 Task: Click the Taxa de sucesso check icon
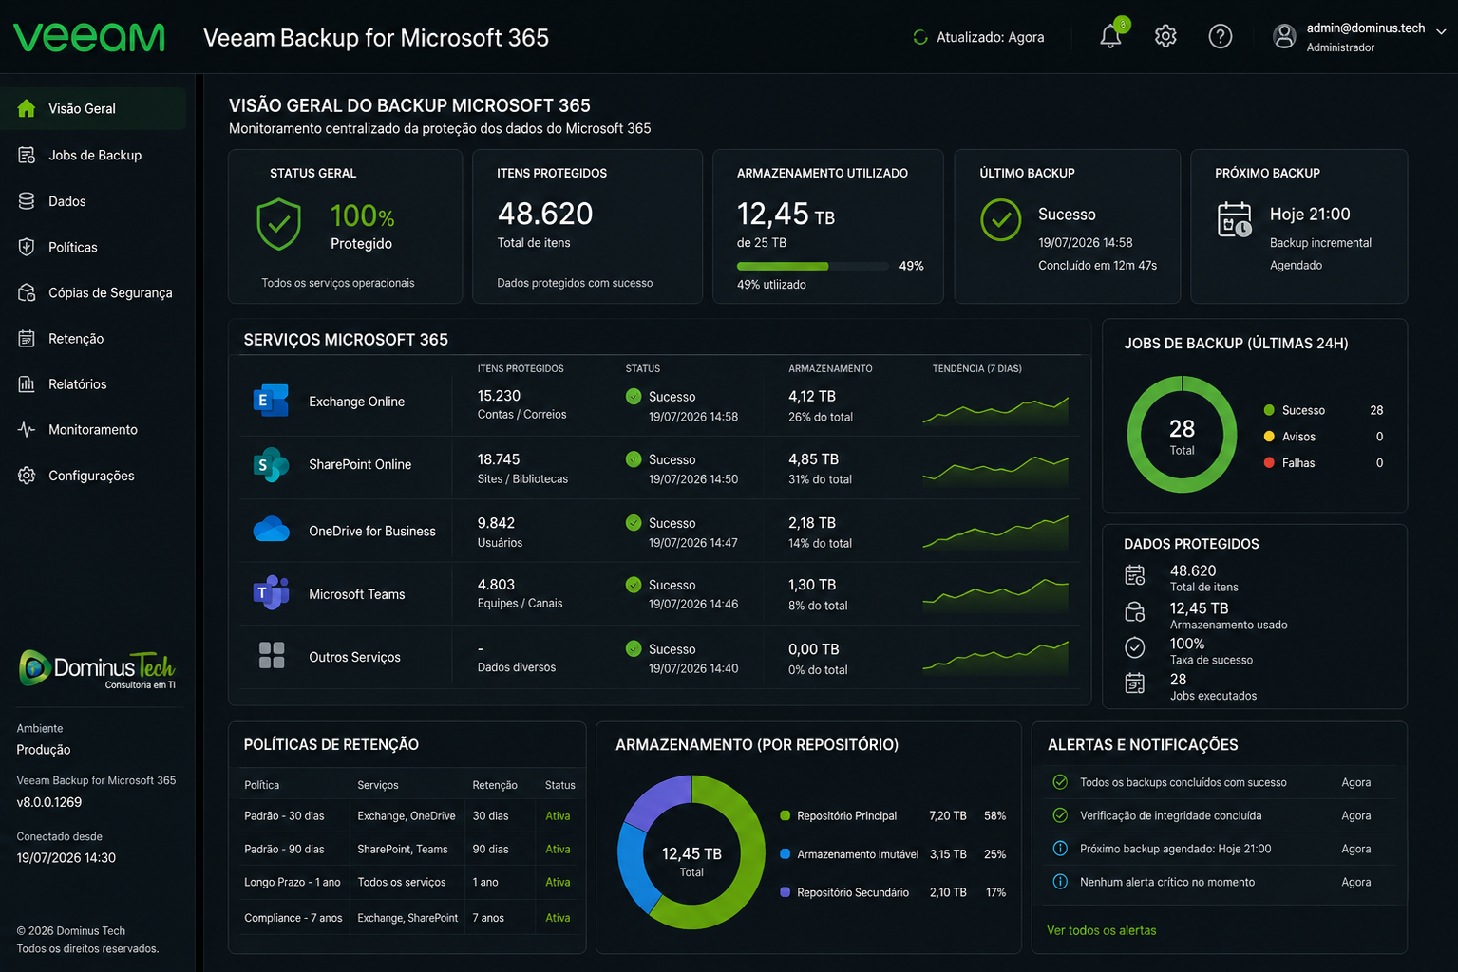coord(1135,647)
